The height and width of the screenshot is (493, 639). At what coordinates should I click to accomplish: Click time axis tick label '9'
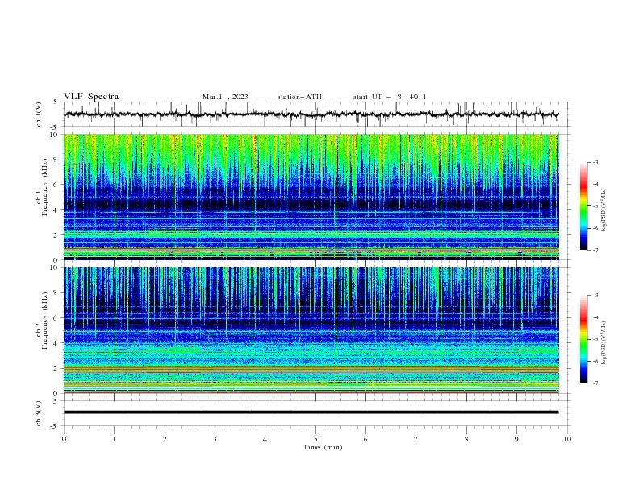(x=517, y=439)
